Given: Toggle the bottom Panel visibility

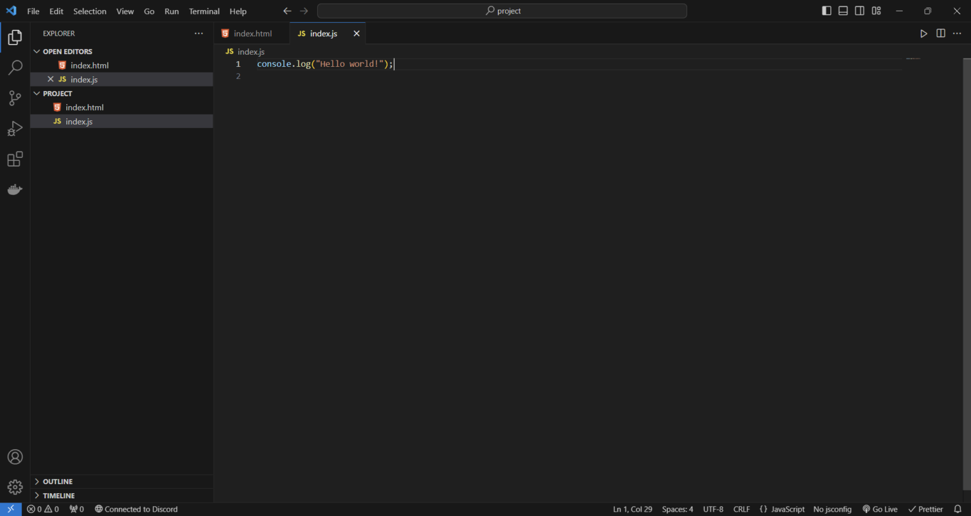Looking at the screenshot, I should [843, 11].
